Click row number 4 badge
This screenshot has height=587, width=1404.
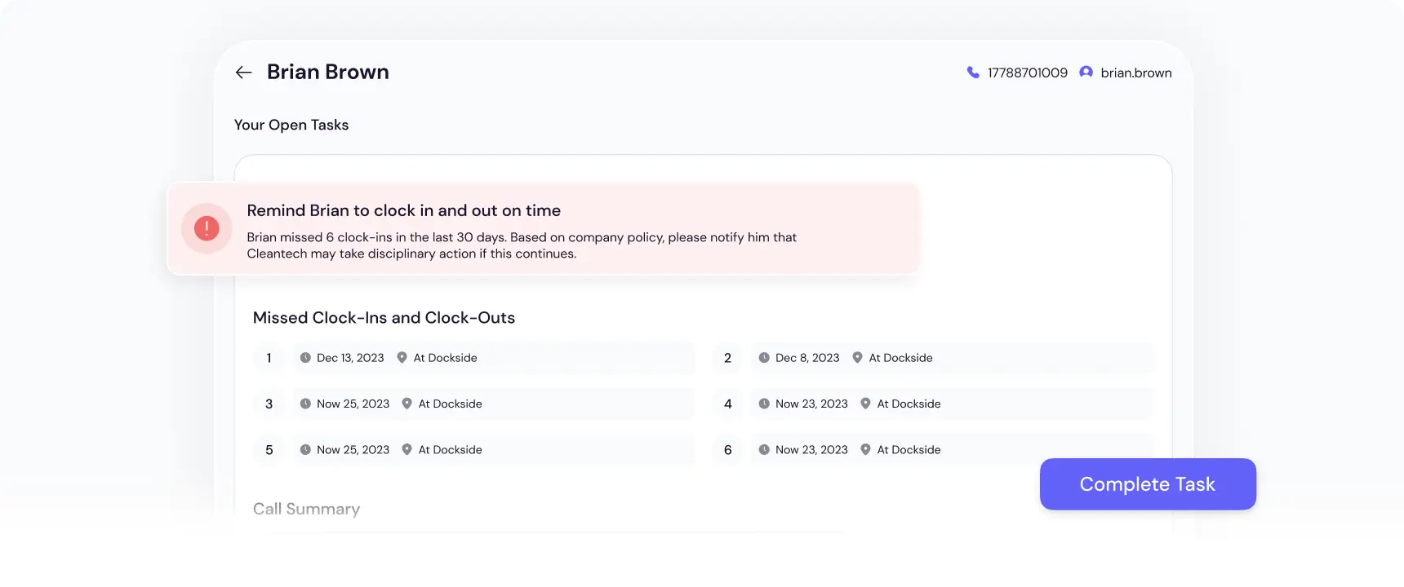click(727, 404)
